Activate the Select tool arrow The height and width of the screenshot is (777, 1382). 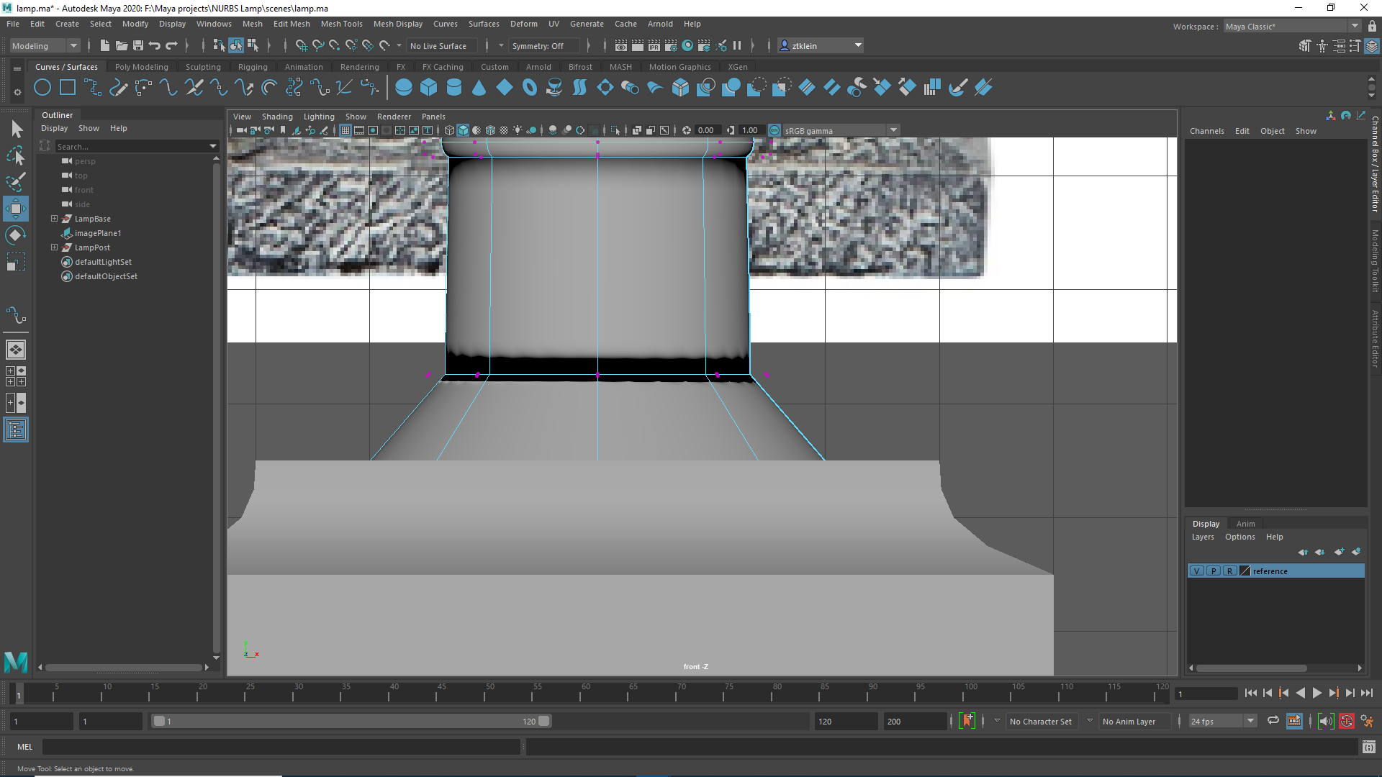[16, 129]
